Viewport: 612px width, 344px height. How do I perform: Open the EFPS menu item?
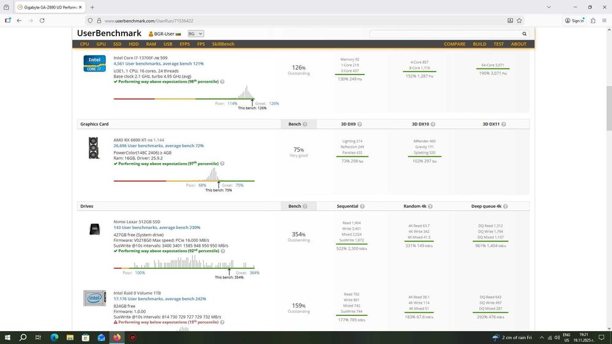click(185, 44)
